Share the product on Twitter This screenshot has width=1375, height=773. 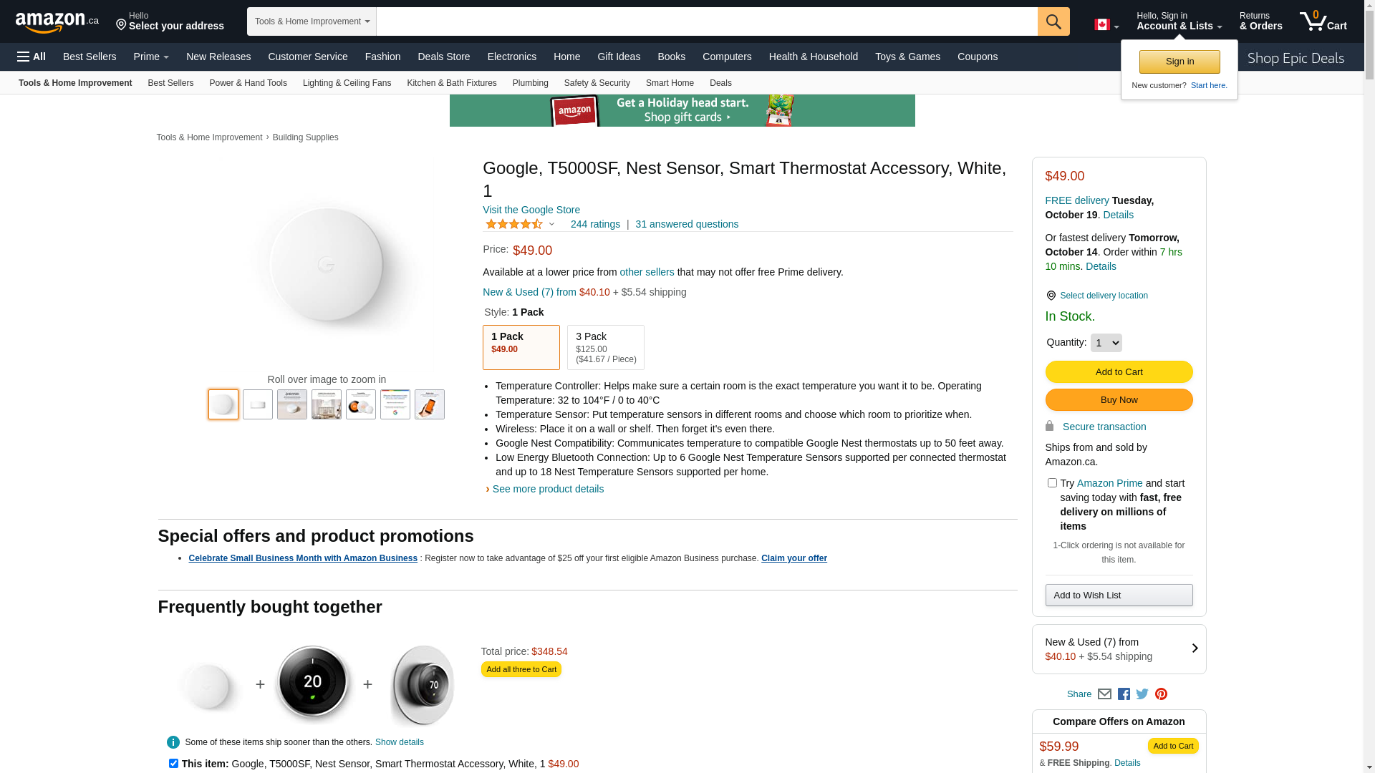pos(1142,694)
